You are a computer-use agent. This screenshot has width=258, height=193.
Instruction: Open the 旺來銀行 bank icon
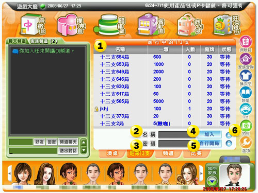(227, 25)
